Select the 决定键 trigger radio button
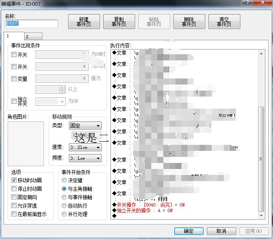 click(64, 180)
